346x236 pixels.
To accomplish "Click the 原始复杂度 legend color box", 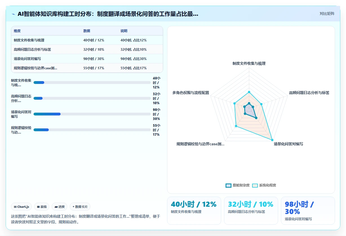I will pos(228,185).
